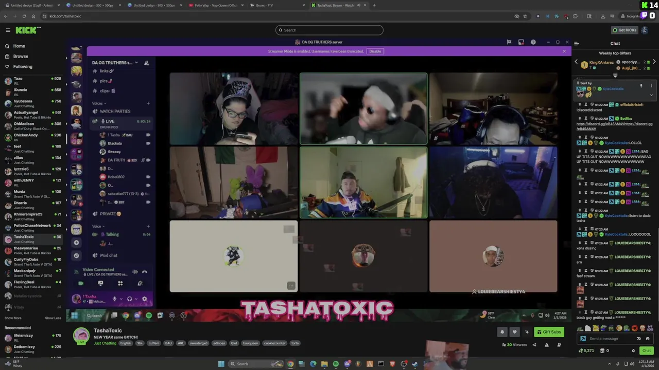Screen dimensions: 659x370
Task: Open hyubsama channel in sidebar
Action: point(33,103)
